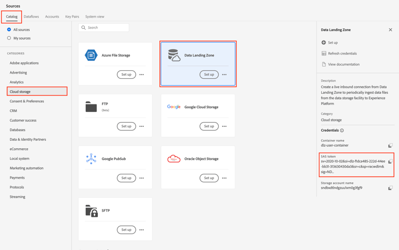Screen dimensions: 399x250
Task: Set up the FTP source
Action: coord(126,126)
